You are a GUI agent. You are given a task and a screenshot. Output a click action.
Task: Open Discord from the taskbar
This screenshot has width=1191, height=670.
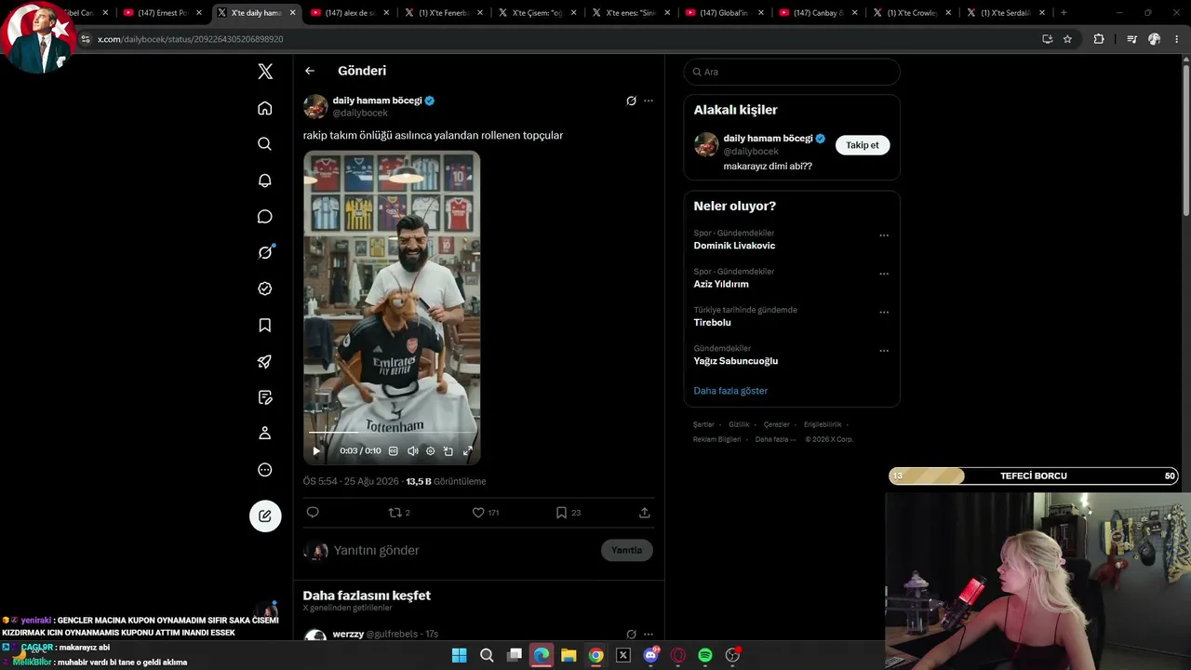651,655
